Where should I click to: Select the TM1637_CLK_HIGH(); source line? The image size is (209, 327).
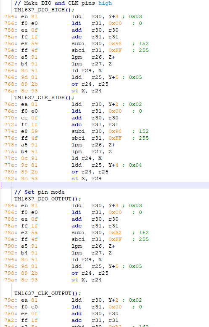44,97
